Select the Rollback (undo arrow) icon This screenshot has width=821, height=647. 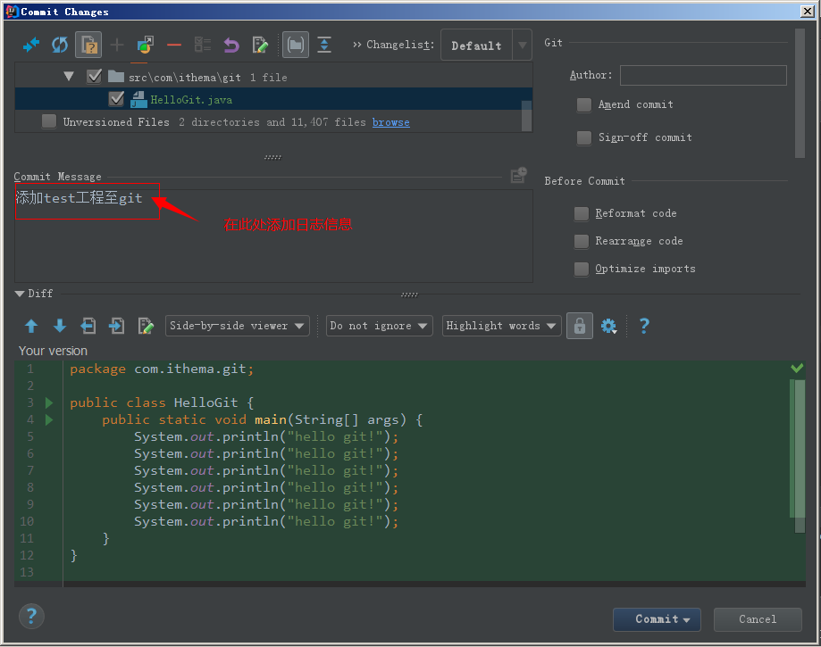point(231,44)
